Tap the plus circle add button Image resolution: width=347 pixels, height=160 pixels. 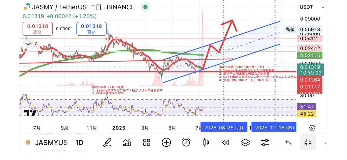point(166,142)
